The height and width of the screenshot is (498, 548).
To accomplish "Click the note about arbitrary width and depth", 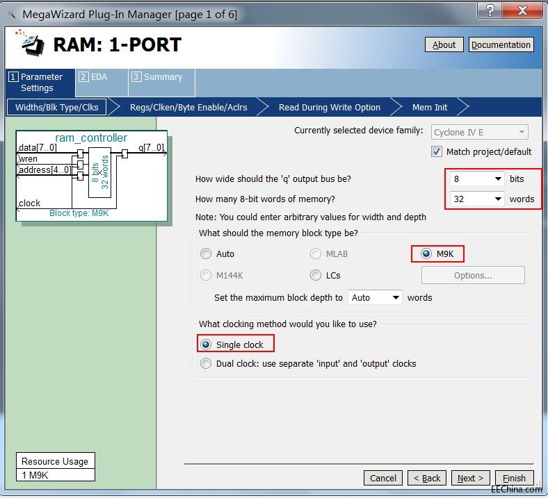I will click(311, 217).
